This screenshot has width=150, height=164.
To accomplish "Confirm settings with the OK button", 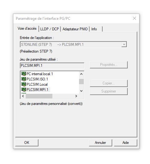I will tap(27, 143).
